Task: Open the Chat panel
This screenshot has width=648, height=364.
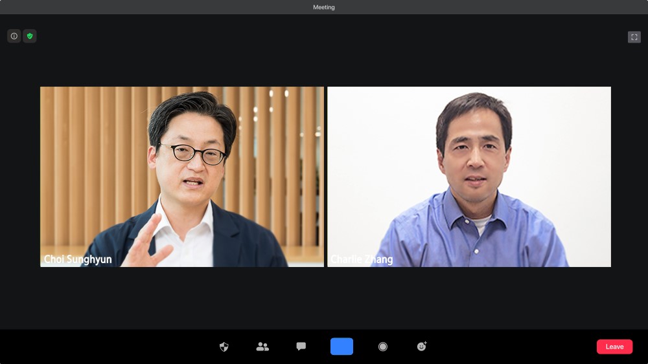Action: 301,347
